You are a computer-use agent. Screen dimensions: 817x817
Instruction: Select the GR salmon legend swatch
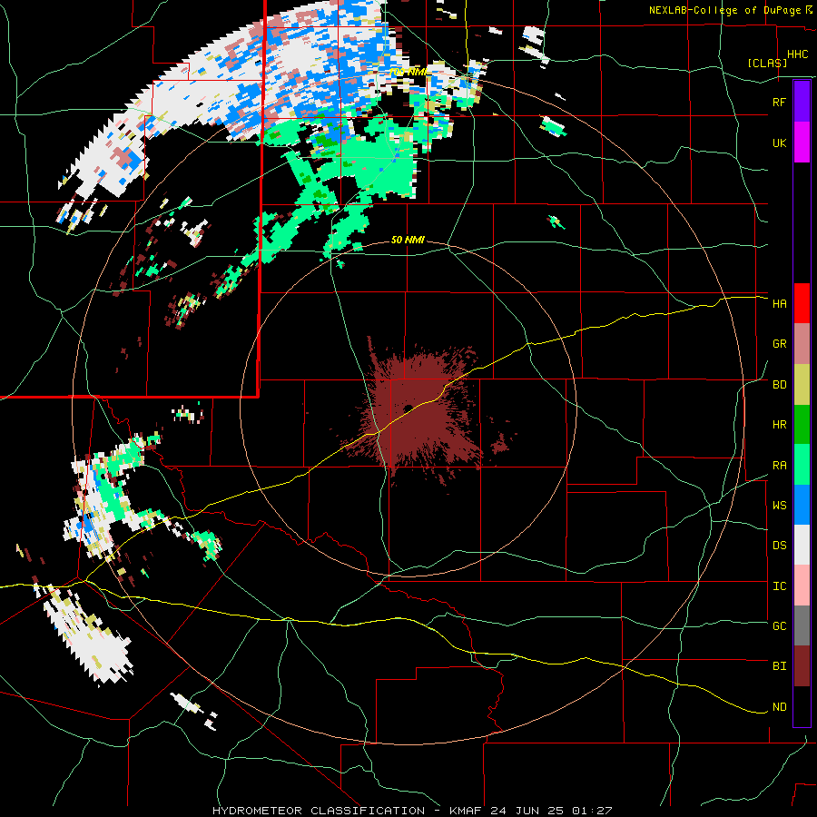tap(802, 344)
